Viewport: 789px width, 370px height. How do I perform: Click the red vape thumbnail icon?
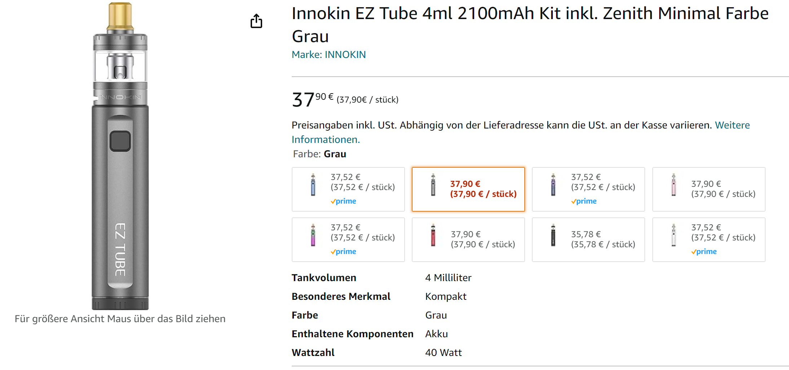pyautogui.click(x=433, y=235)
